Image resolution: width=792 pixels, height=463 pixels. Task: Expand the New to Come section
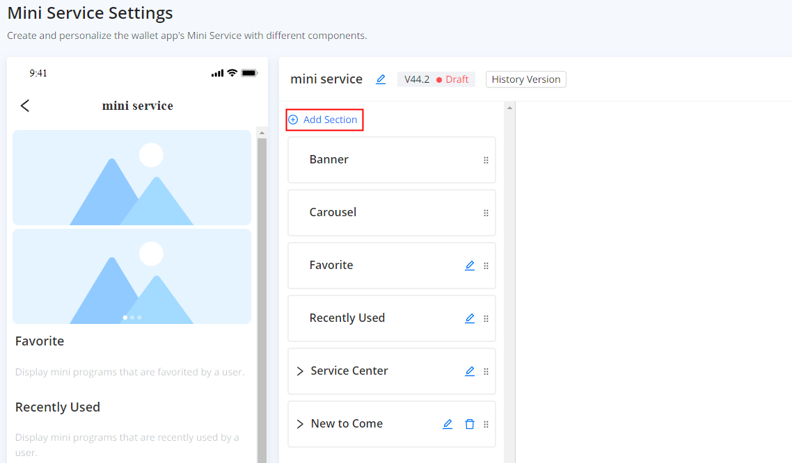click(300, 424)
